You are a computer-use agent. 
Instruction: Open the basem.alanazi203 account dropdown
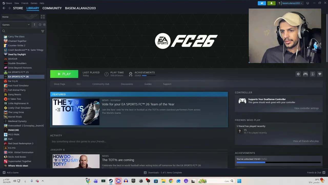pos(292,3)
